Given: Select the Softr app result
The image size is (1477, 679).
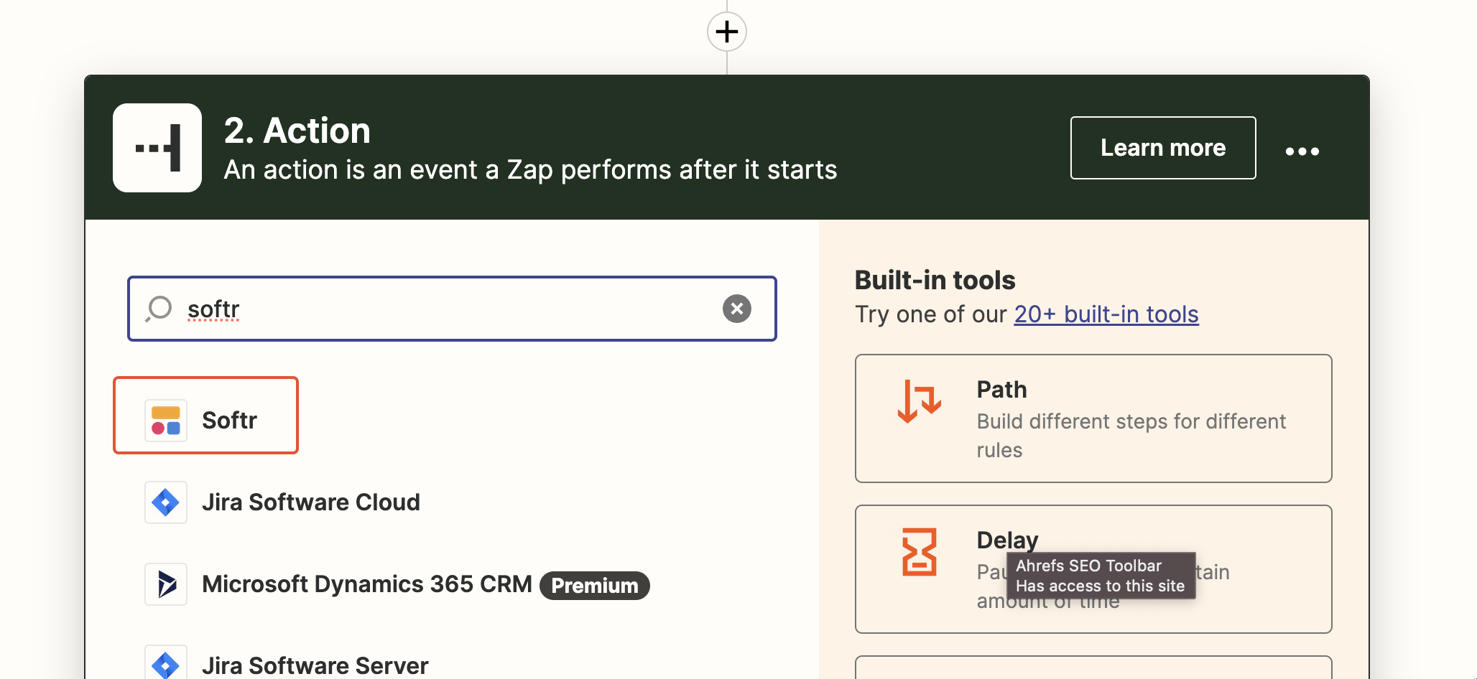Looking at the screenshot, I should click(205, 416).
